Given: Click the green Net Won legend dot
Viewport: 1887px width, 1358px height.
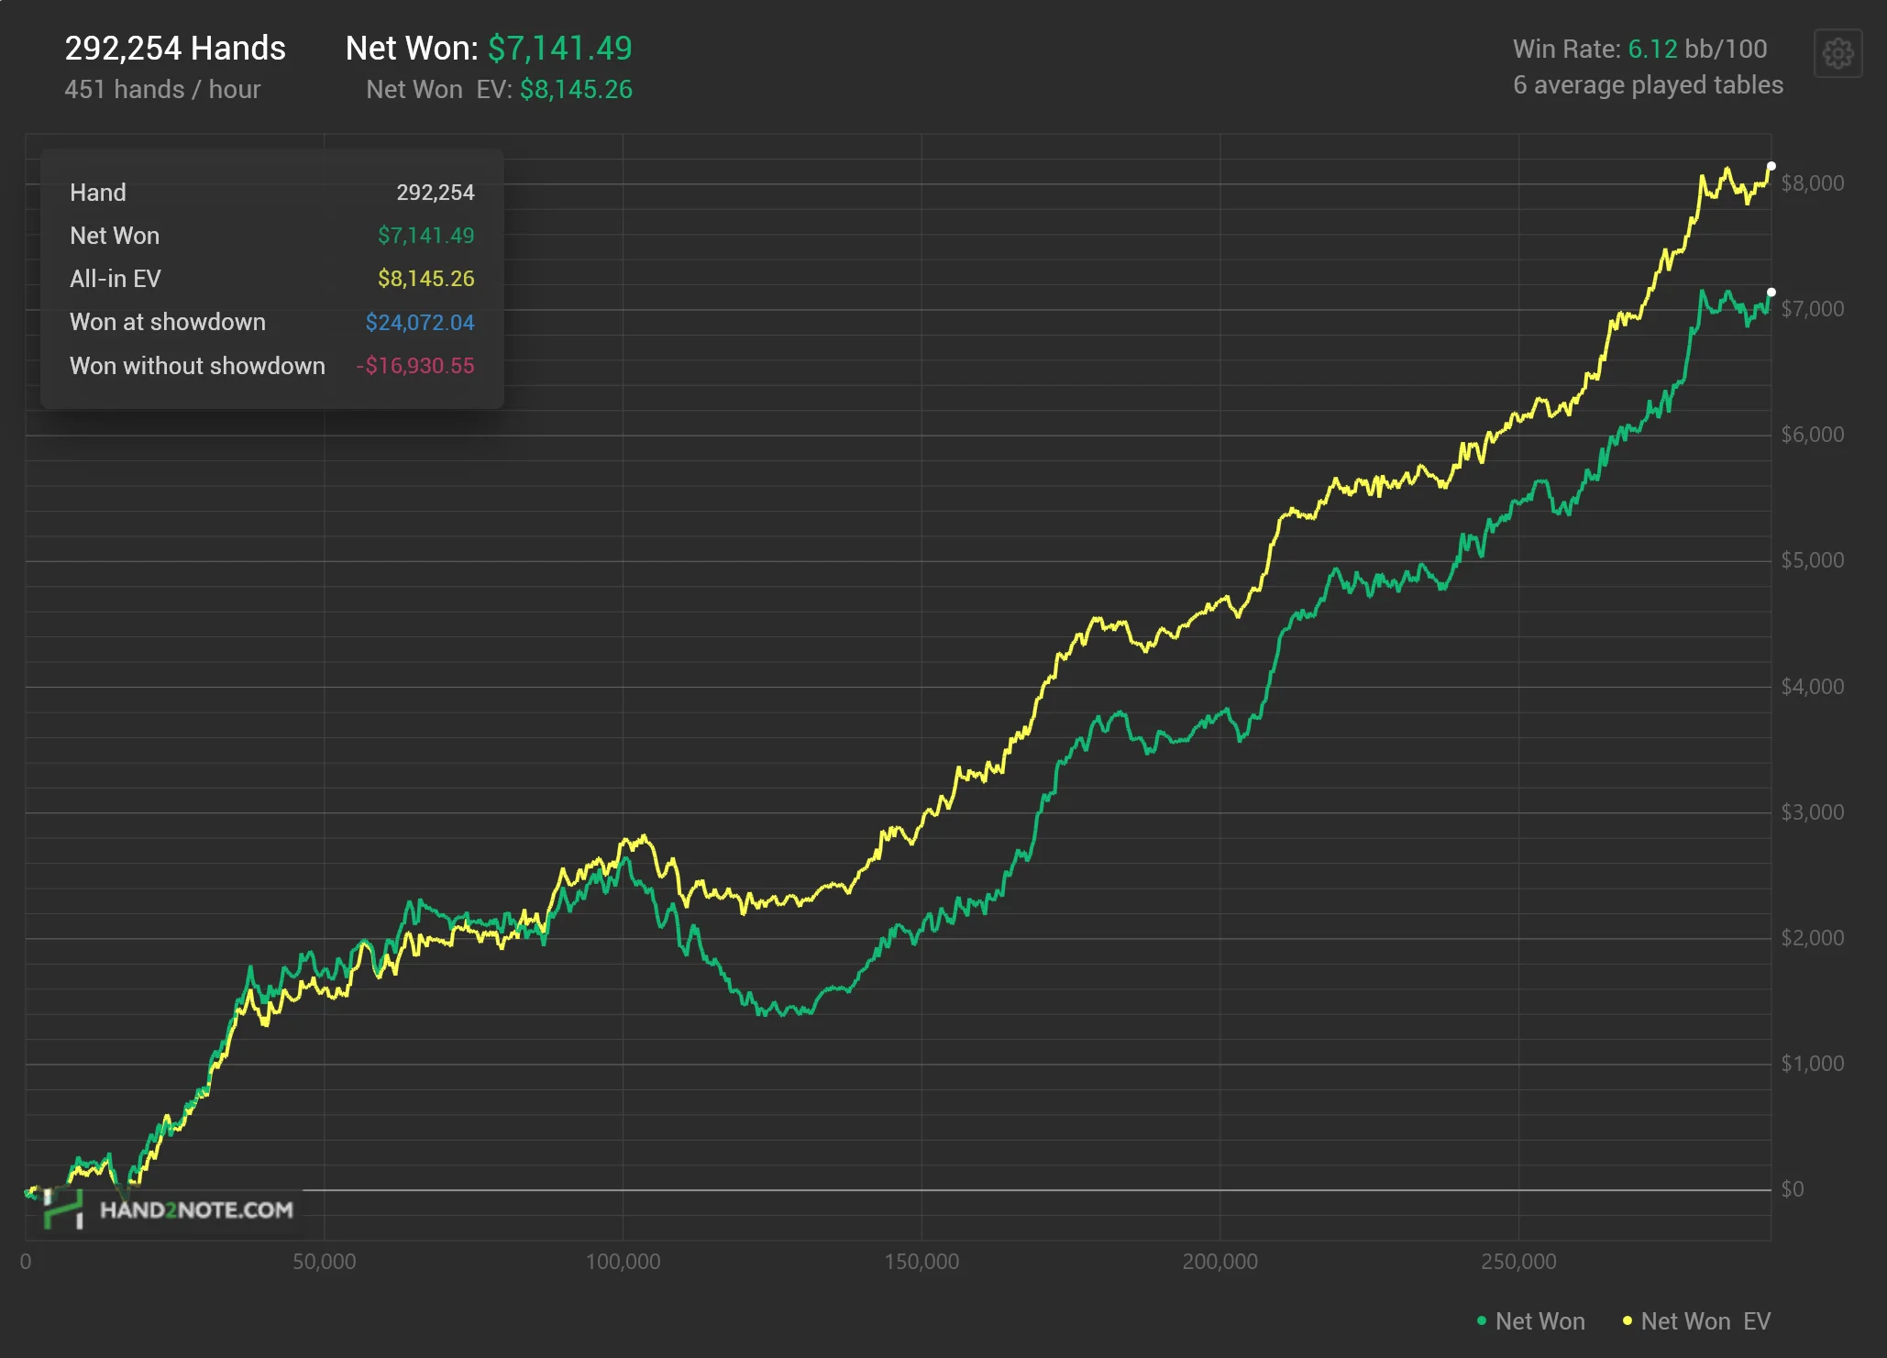Looking at the screenshot, I should 1482,1321.
